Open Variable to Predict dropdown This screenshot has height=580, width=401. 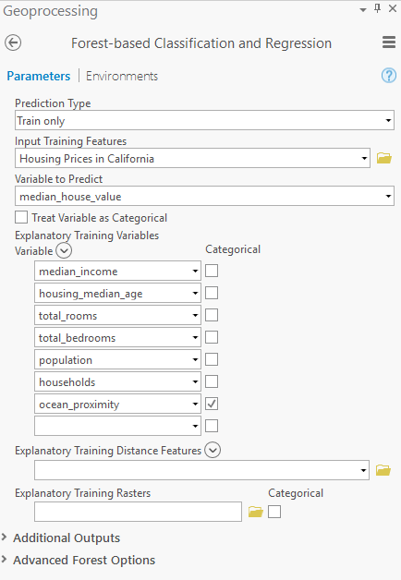click(204, 196)
